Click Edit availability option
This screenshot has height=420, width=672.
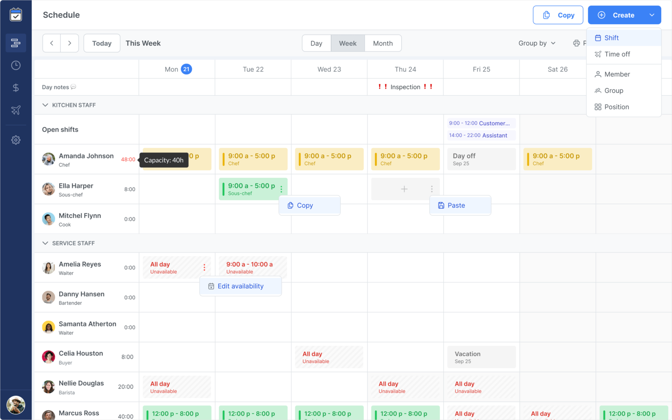[x=240, y=286]
